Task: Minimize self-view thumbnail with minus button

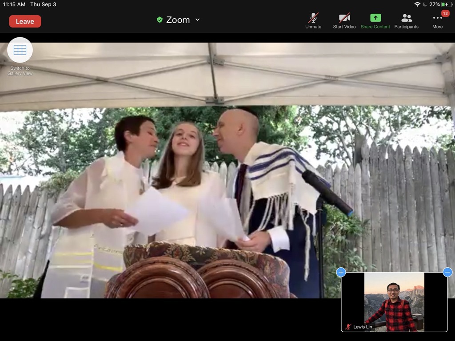Action: coord(447,272)
